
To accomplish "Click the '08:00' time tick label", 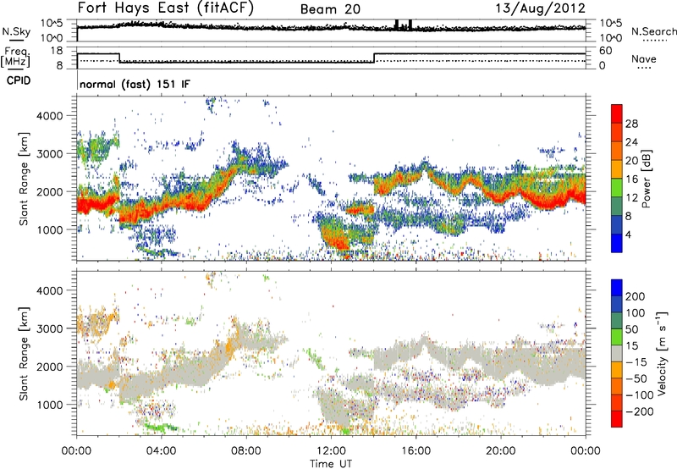I will pyautogui.click(x=246, y=451).
